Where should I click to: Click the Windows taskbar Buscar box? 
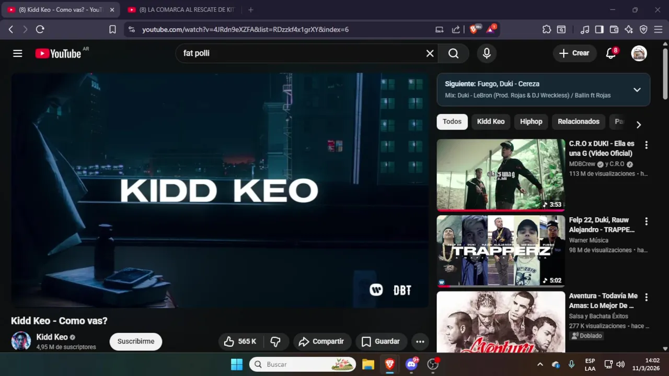tap(303, 364)
